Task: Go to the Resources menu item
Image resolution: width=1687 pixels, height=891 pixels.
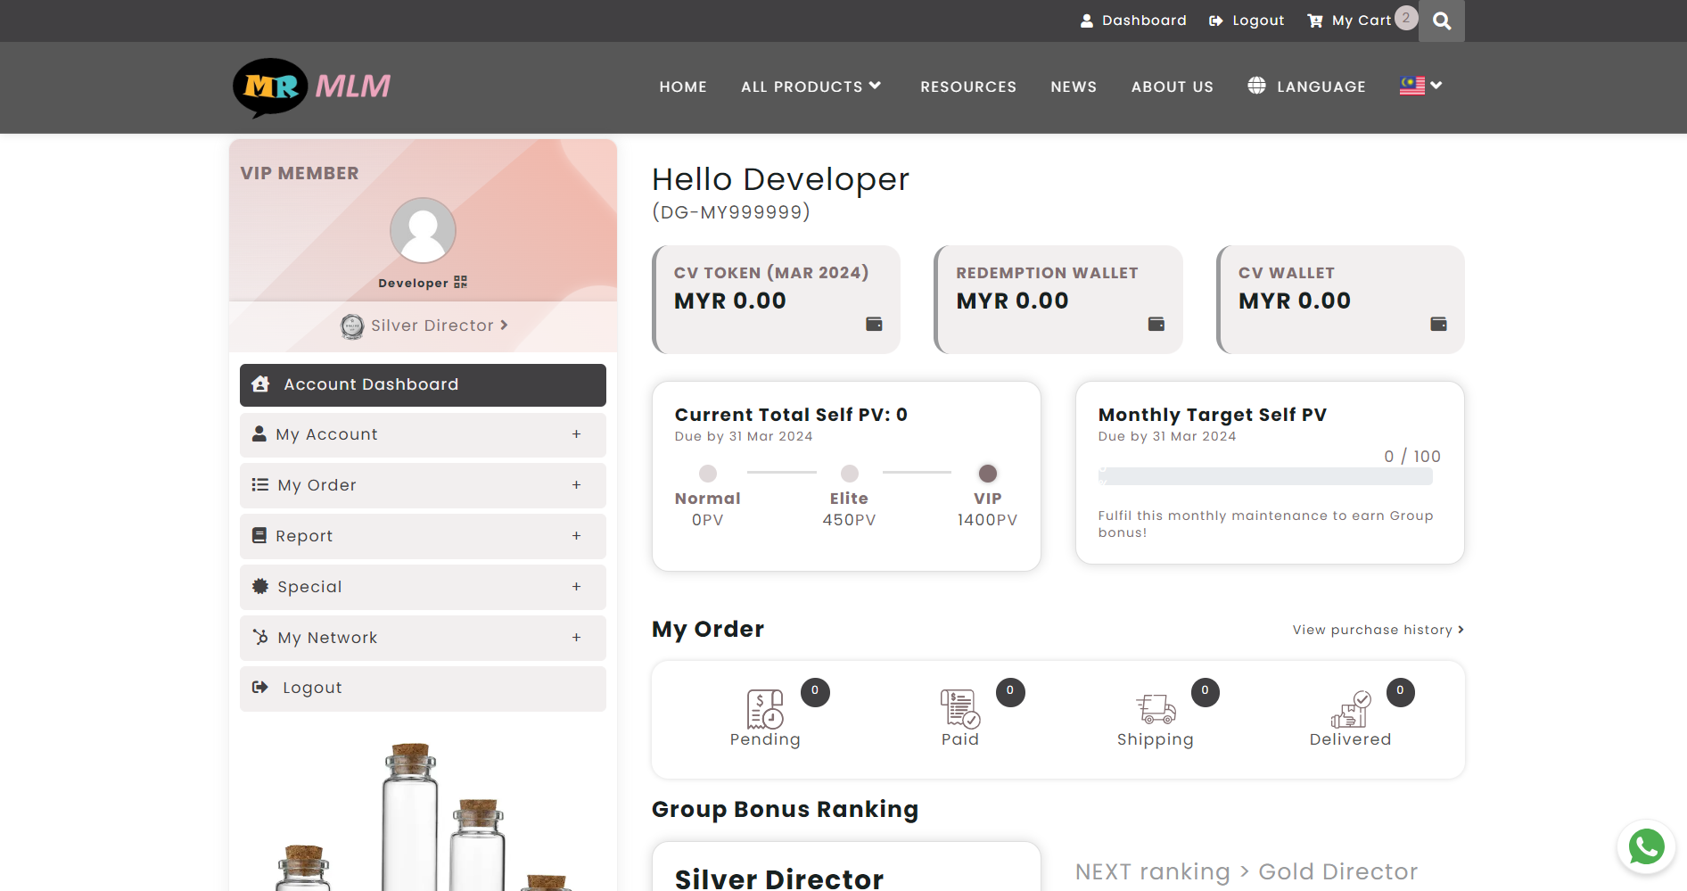Action: tap(967, 87)
